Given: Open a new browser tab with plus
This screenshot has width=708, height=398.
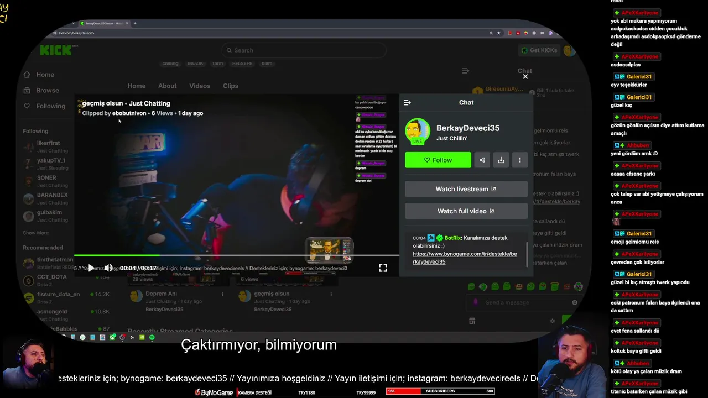Looking at the screenshot, I should 135,23.
